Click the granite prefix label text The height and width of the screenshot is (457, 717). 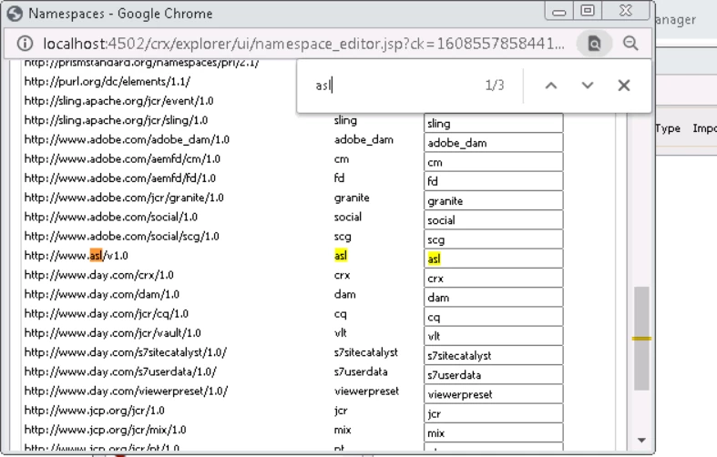click(x=352, y=198)
